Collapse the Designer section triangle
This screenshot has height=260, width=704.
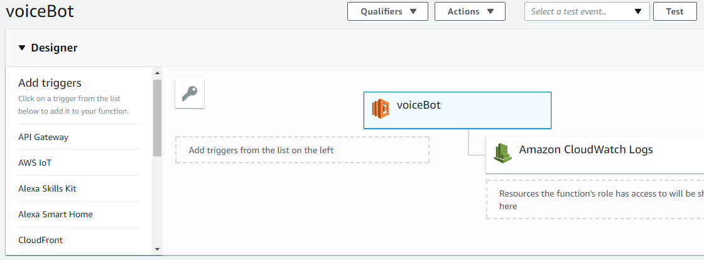[22, 48]
